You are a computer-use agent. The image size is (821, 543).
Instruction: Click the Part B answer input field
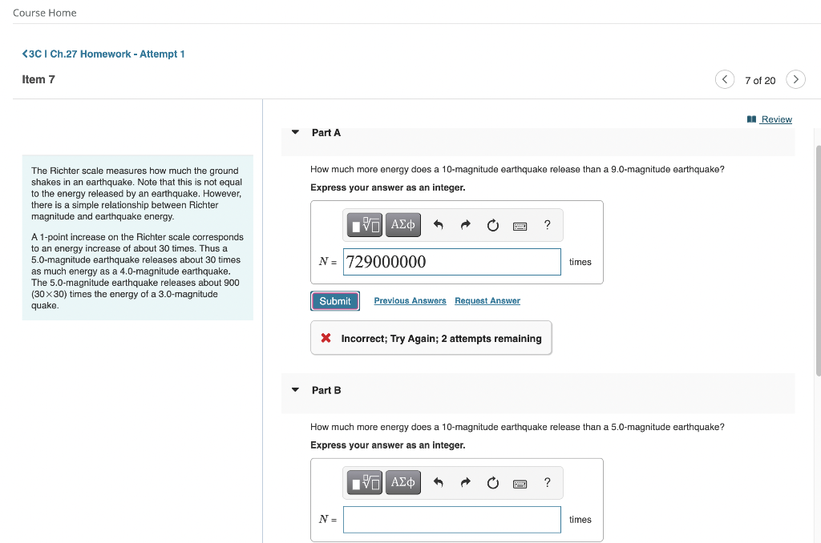tap(452, 520)
